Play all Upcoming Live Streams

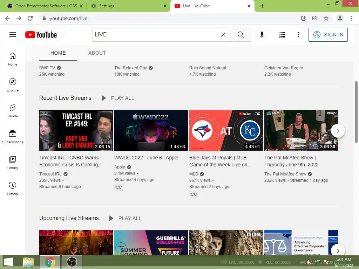[x=126, y=218]
